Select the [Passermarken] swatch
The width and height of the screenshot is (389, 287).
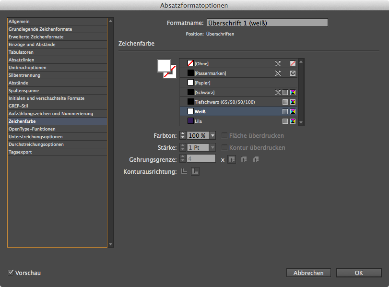tap(238, 73)
